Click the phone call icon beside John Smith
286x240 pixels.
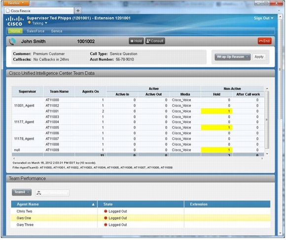click(x=13, y=41)
